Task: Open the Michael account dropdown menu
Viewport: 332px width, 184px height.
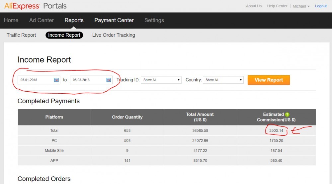Action: (301, 6)
